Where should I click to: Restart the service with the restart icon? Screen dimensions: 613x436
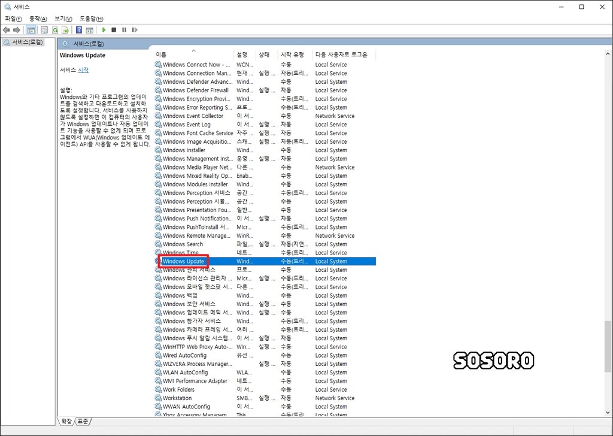point(135,30)
